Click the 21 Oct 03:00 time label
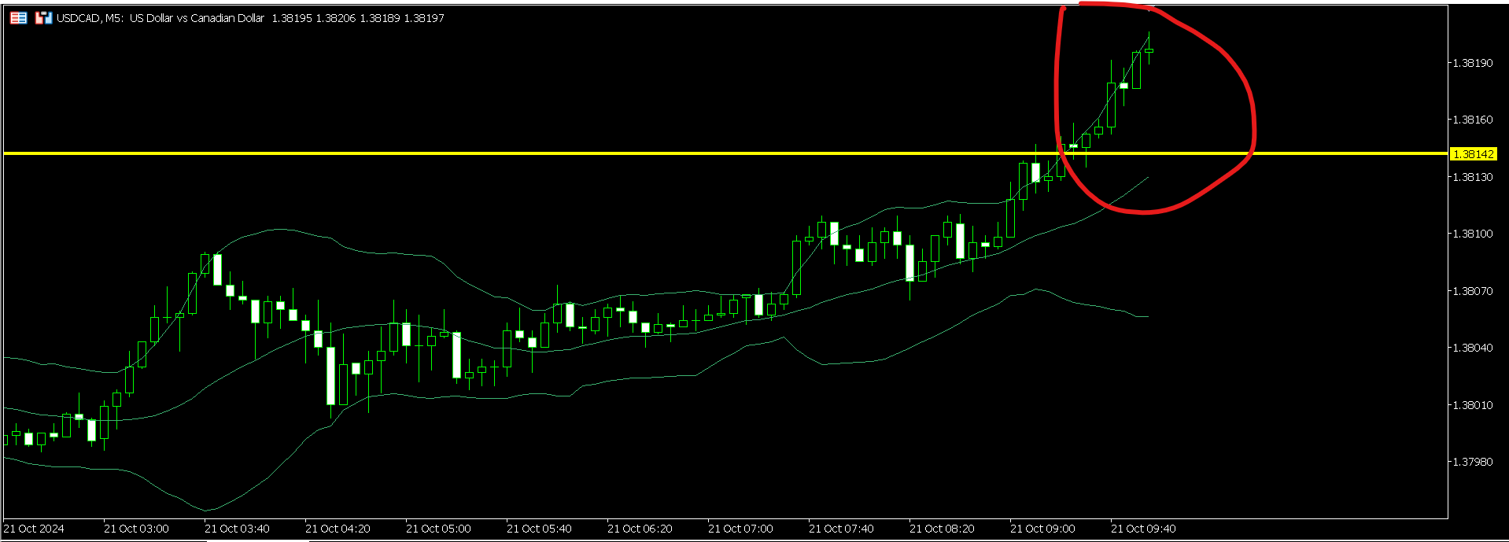Viewport: 1509px width, 542px height. pyautogui.click(x=136, y=529)
